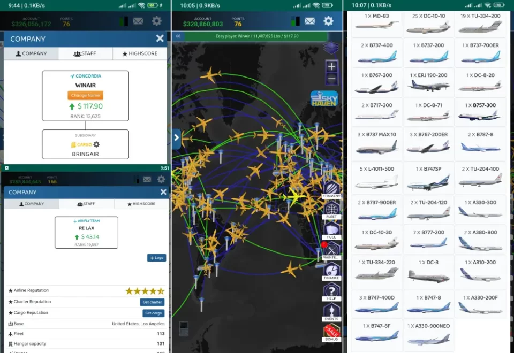
Task: Open Maintenance with the red alert
Action: point(331,250)
